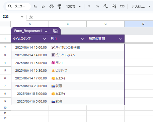Viewport: 153px width, 122px height.
Task: Decrease decimal places
Action: point(105,6)
